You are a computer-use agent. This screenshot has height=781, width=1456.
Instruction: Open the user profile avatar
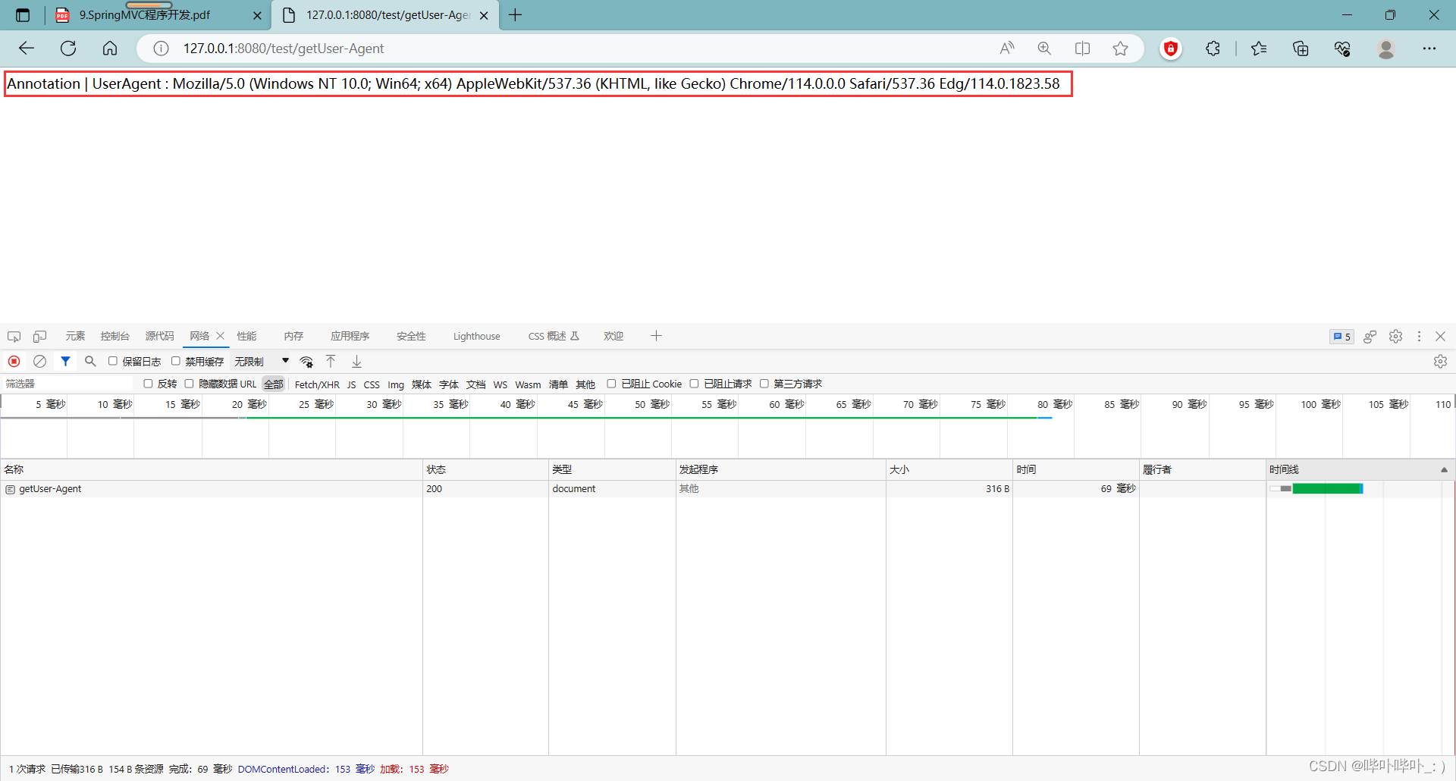tap(1386, 49)
